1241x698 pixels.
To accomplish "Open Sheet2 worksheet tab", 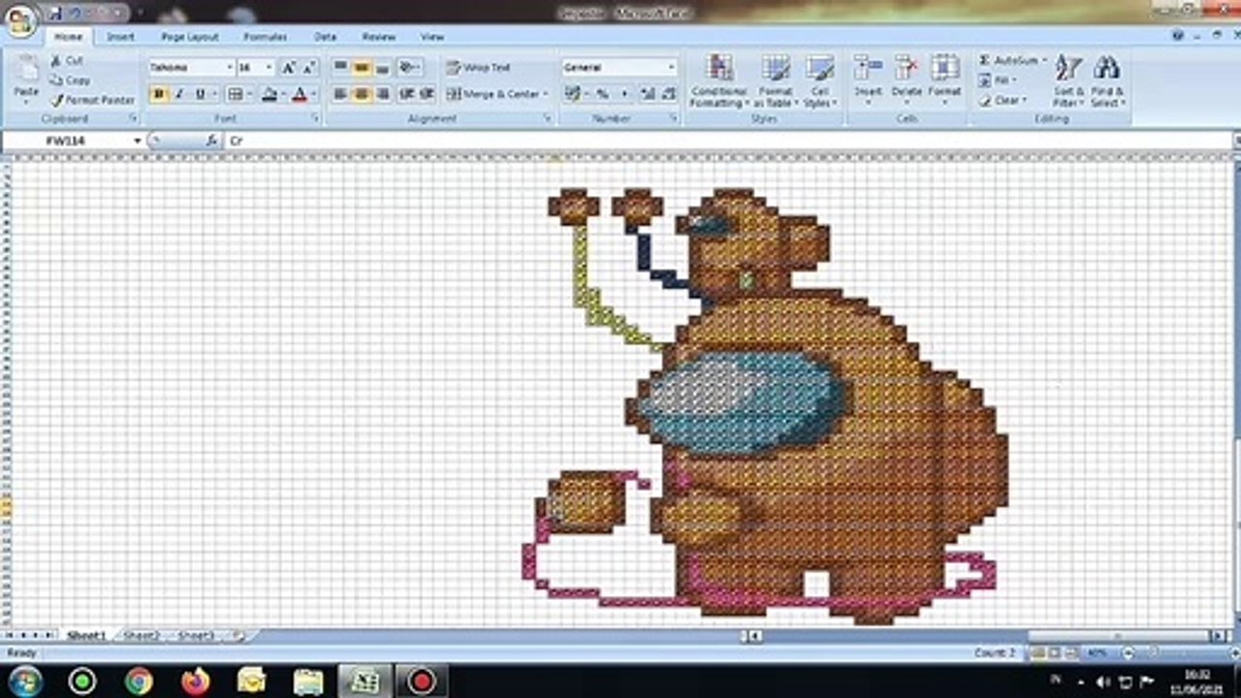I will 142,636.
